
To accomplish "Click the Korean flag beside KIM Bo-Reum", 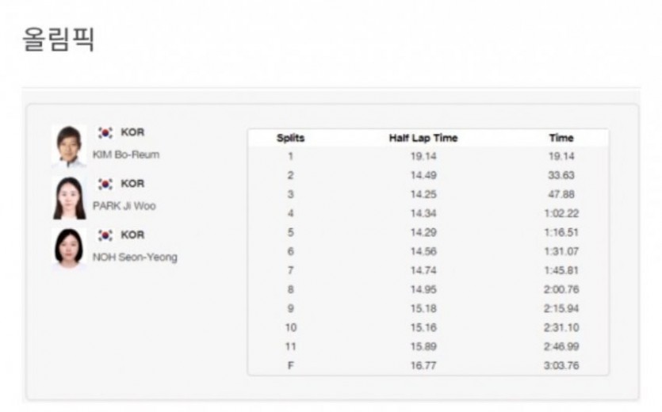I will pos(105,132).
